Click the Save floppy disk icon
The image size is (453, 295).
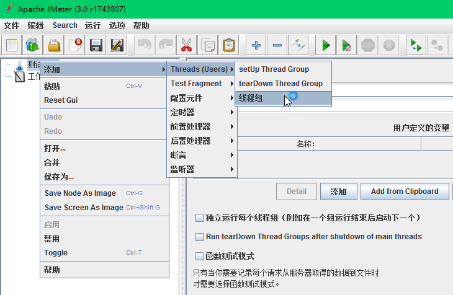[x=96, y=45]
